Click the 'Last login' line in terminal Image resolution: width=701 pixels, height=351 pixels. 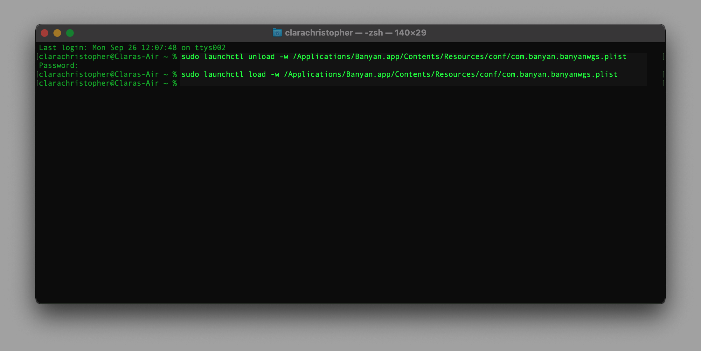132,48
